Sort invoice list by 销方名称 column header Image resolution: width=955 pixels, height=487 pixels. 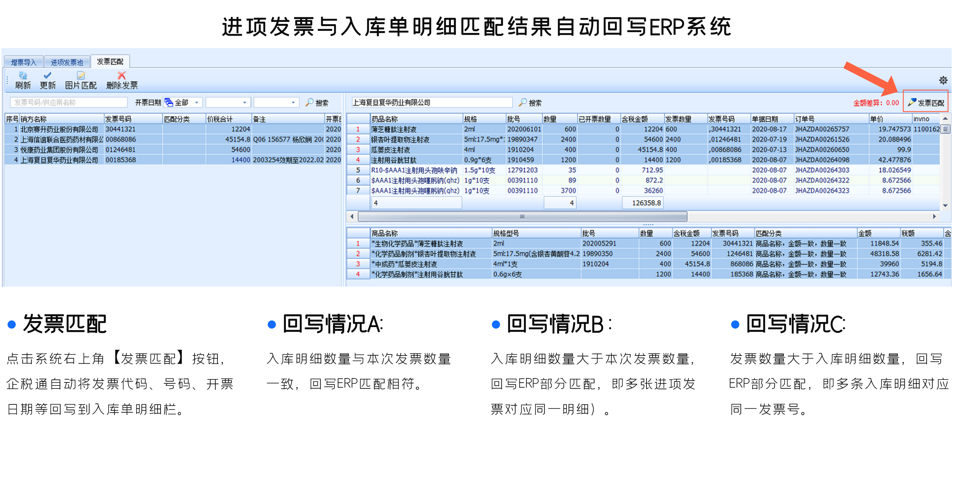pyautogui.click(x=61, y=119)
